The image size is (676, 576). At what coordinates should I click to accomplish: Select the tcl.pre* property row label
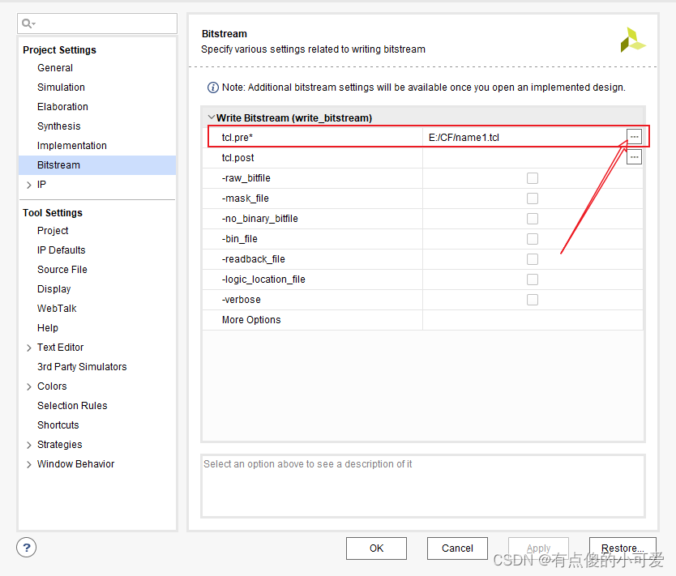237,138
